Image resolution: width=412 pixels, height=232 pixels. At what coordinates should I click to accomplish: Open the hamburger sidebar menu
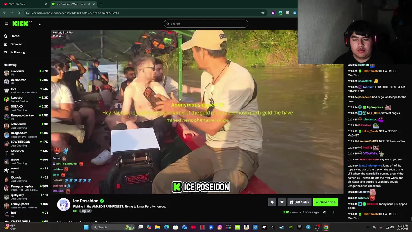click(x=6, y=24)
